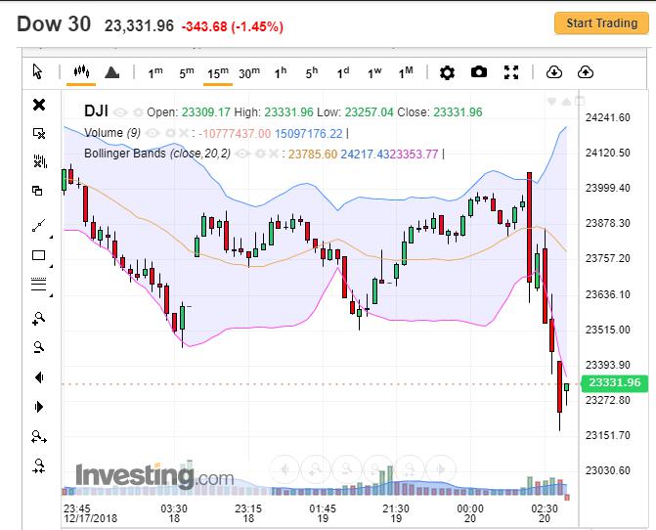The width and height of the screenshot is (656, 530).
Task: Take a chart snapshot with camera icon
Action: (479, 72)
